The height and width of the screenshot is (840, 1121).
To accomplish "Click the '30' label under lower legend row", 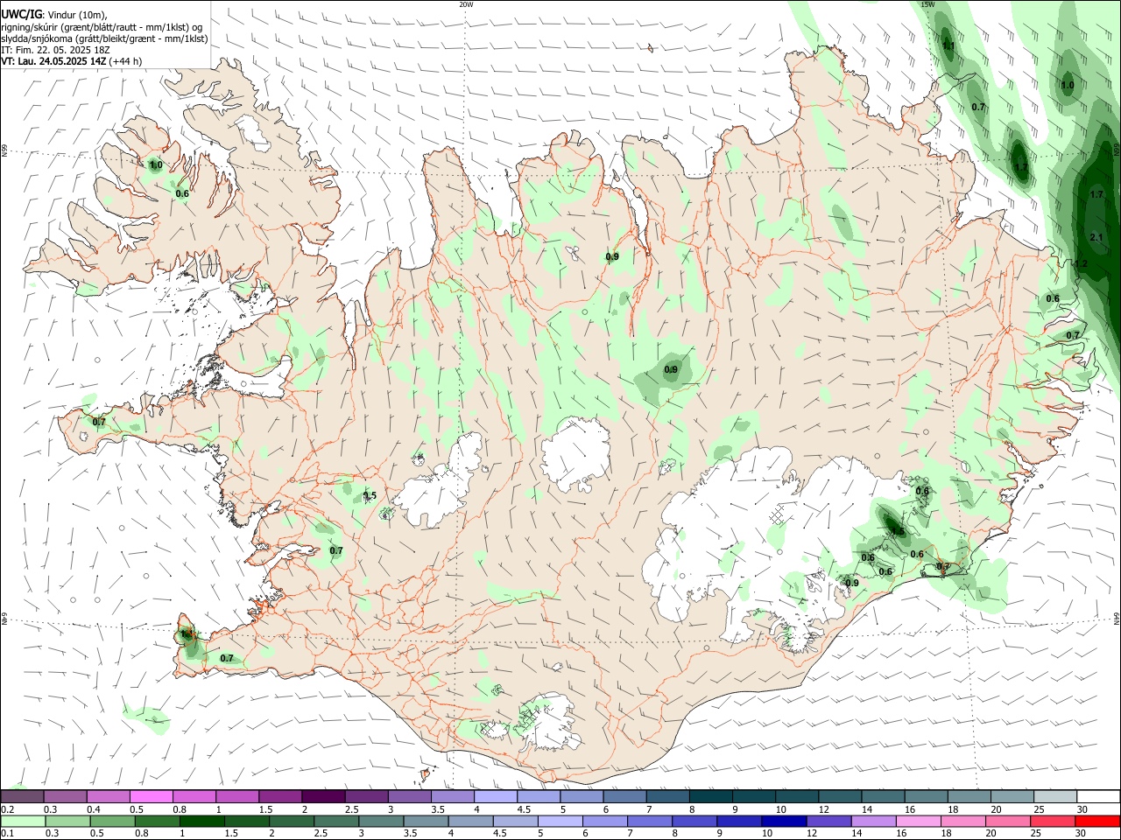I will click(1082, 835).
